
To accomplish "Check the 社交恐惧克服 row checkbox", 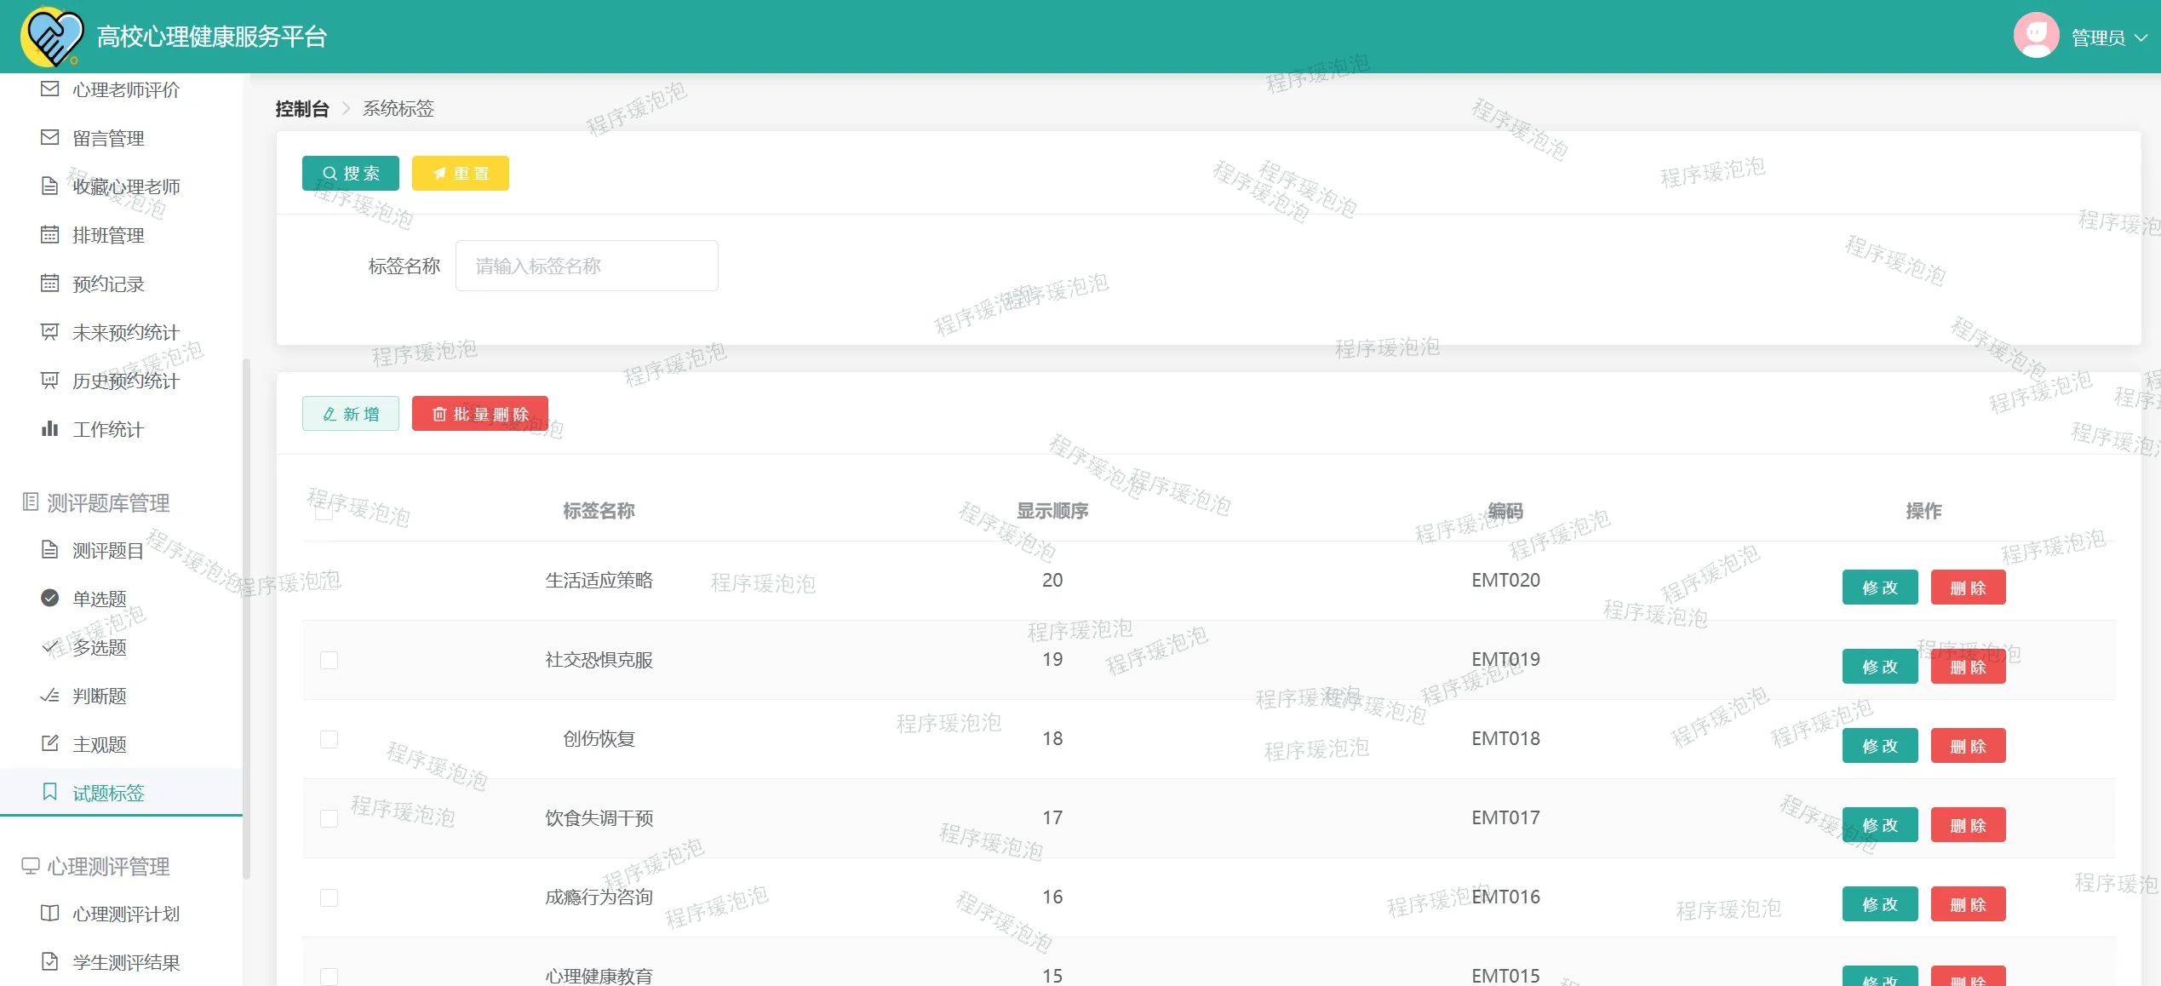I will (x=329, y=660).
